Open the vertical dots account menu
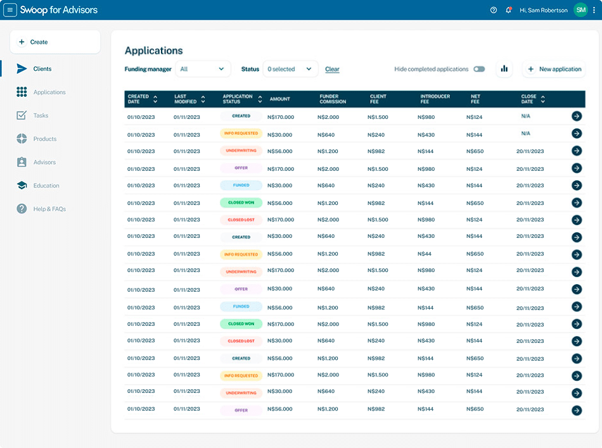 [x=594, y=10]
